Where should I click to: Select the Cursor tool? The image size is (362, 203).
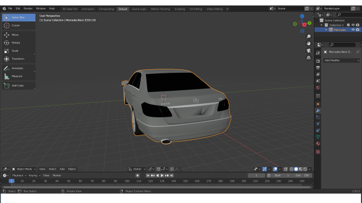pos(19,25)
